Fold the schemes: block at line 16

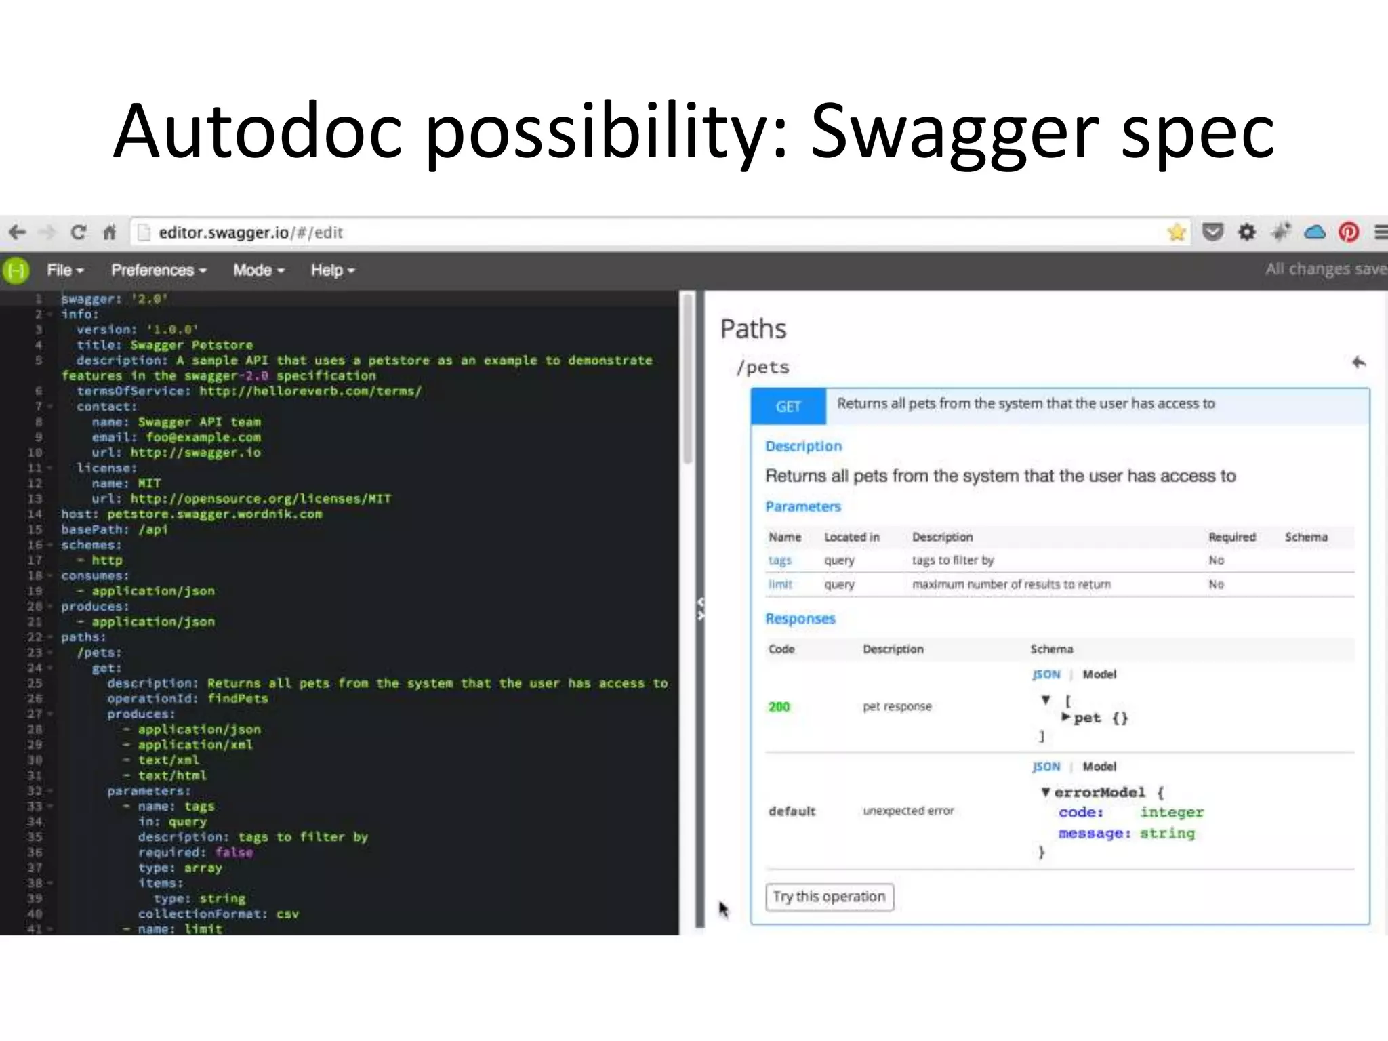point(49,545)
